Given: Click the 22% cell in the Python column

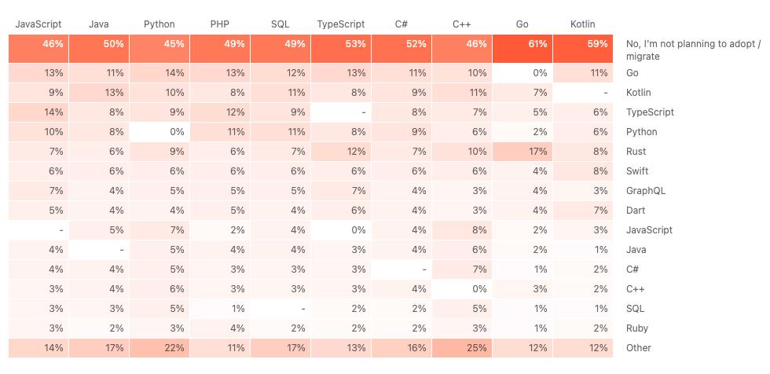Looking at the screenshot, I should click(159, 348).
